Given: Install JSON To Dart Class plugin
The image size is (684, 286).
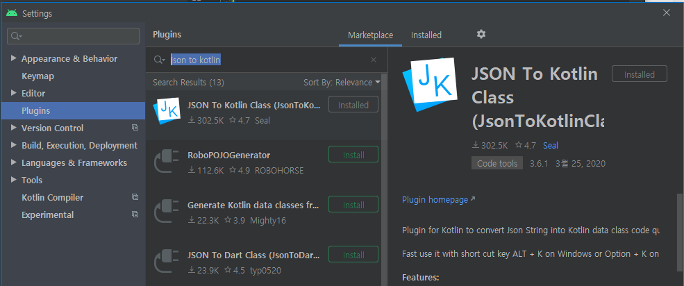Looking at the screenshot, I should coord(353,255).
